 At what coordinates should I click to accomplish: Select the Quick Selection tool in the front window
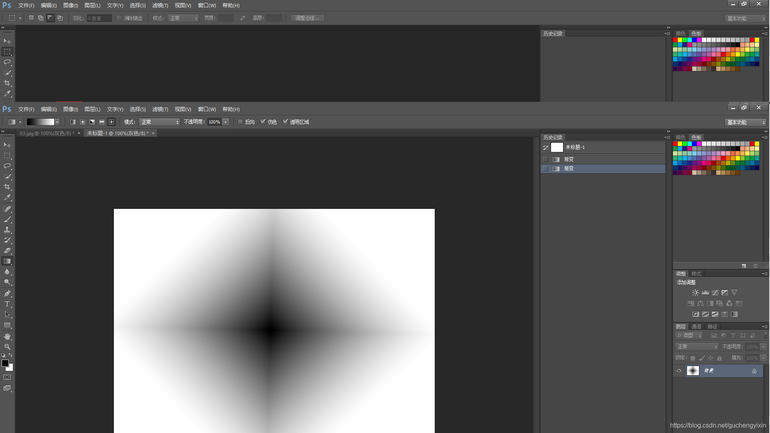[x=7, y=176]
